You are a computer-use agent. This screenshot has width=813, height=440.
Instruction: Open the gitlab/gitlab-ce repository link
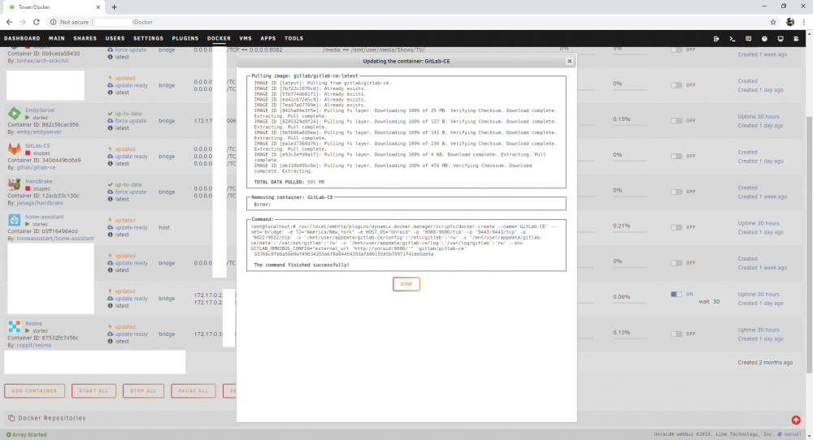(x=36, y=168)
